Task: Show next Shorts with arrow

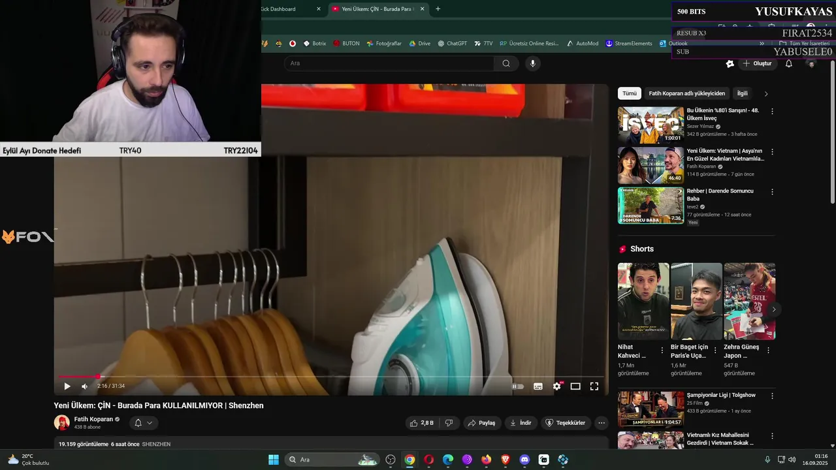Action: coord(774,309)
